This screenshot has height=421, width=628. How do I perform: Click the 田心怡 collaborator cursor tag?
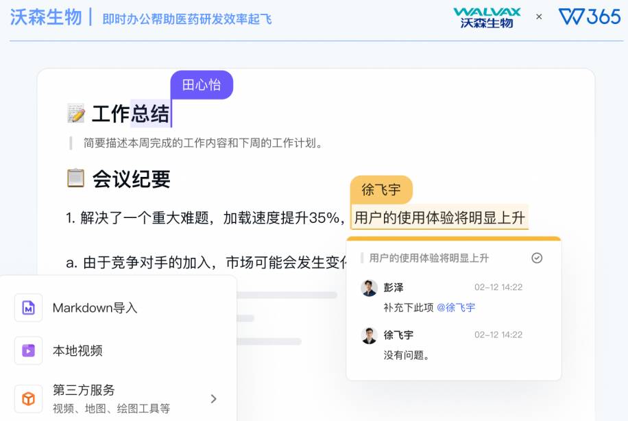pos(202,85)
